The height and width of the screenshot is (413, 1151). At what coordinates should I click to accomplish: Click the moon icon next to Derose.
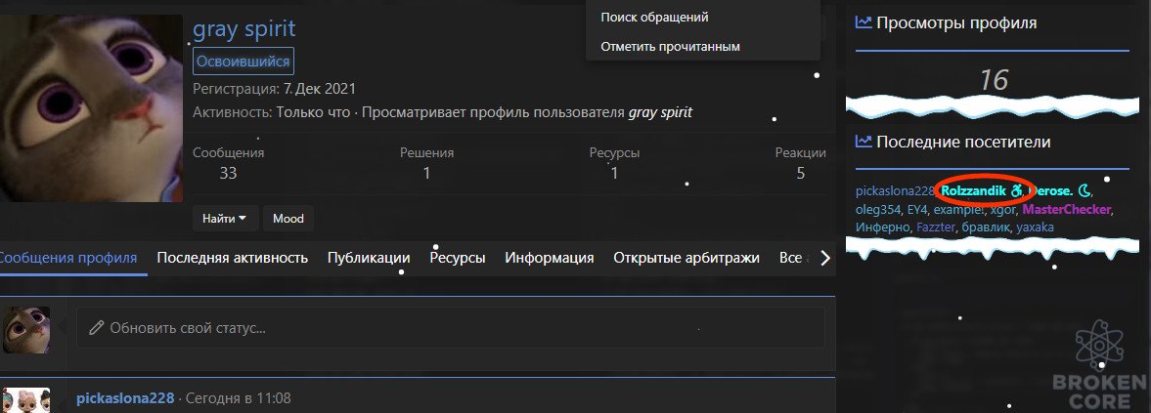[x=1084, y=191]
